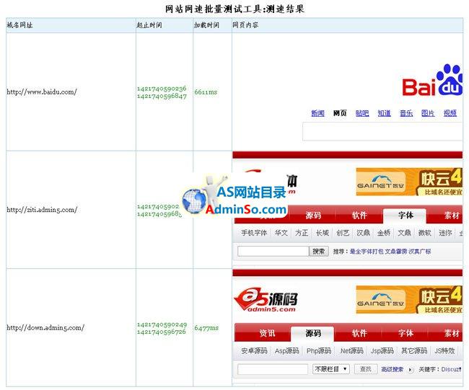Open recommended link 最全字体打包
469x390 pixels.
point(367,252)
